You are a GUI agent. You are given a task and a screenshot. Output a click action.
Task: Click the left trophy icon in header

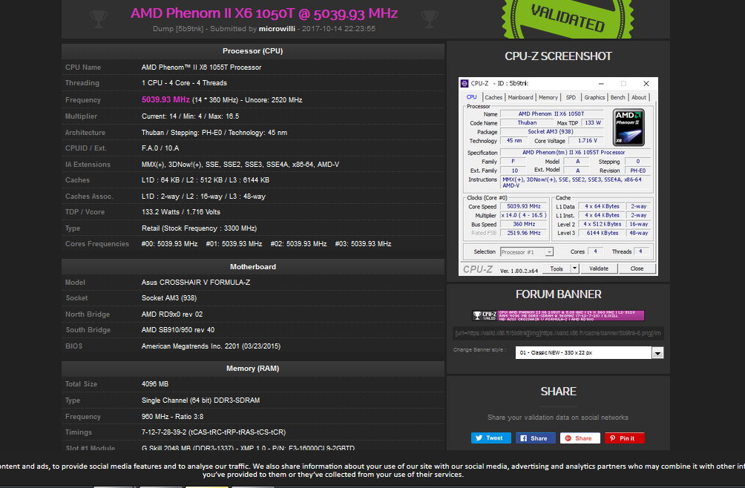click(x=99, y=19)
